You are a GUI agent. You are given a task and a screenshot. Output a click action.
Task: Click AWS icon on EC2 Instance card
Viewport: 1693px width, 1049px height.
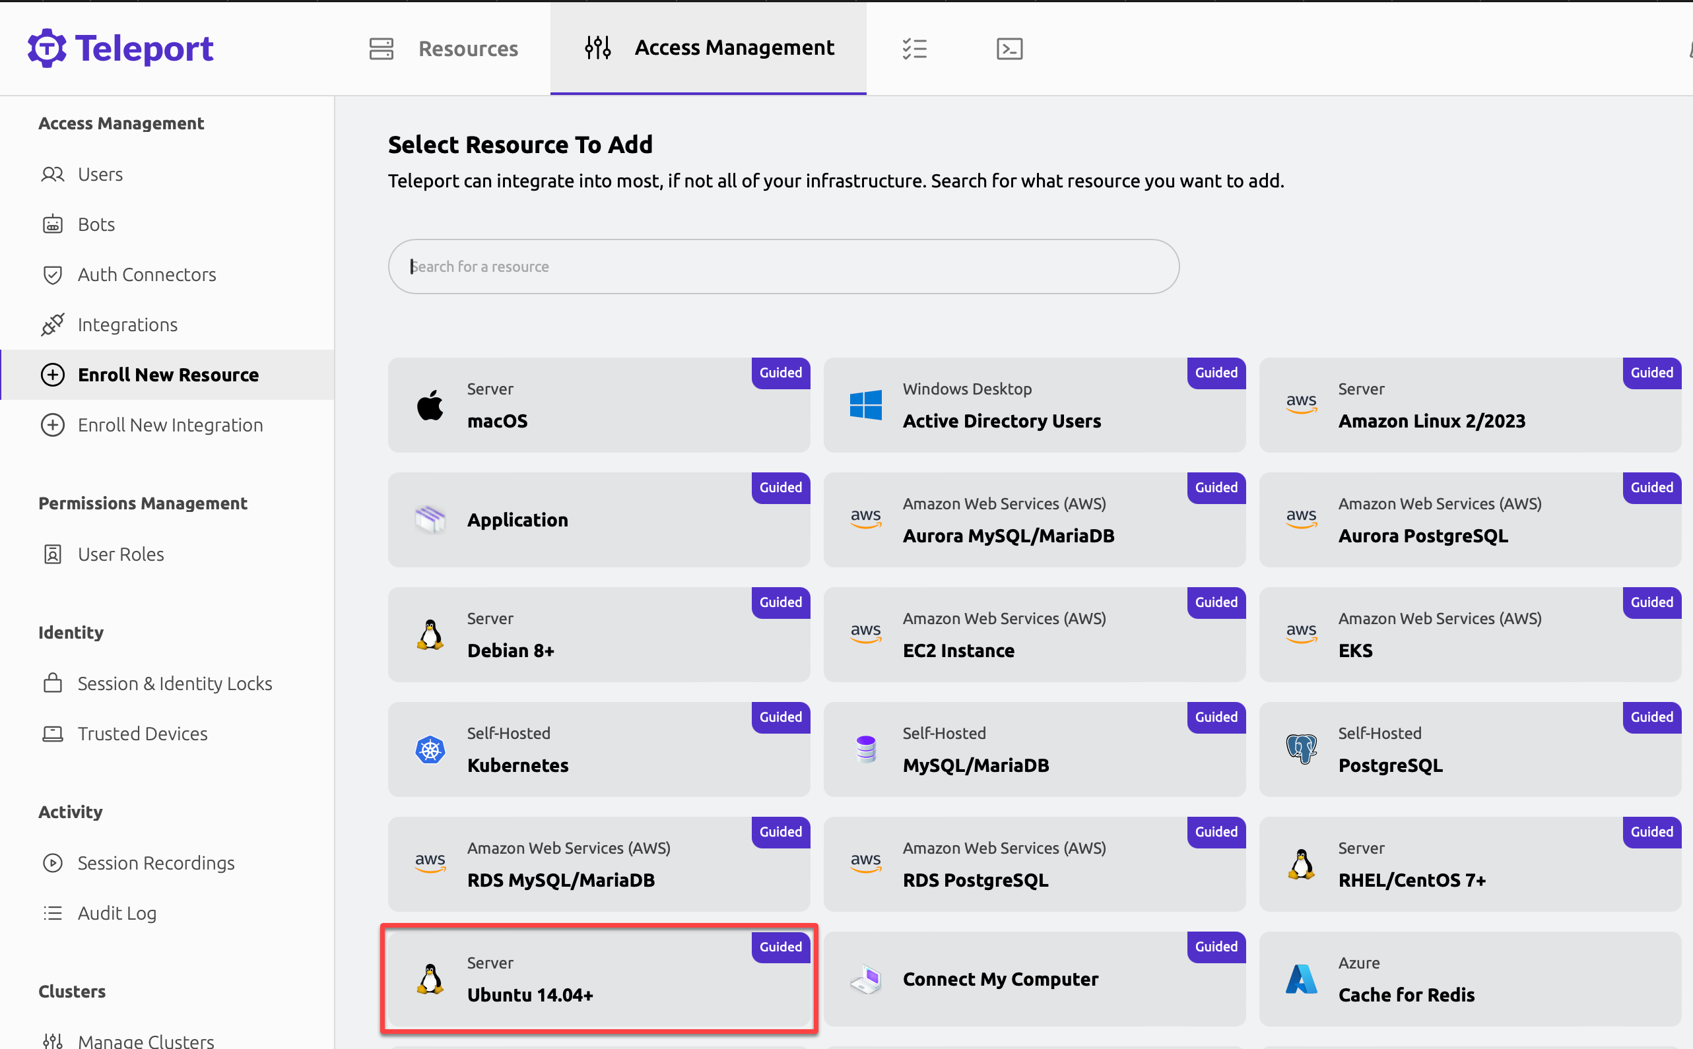click(865, 633)
